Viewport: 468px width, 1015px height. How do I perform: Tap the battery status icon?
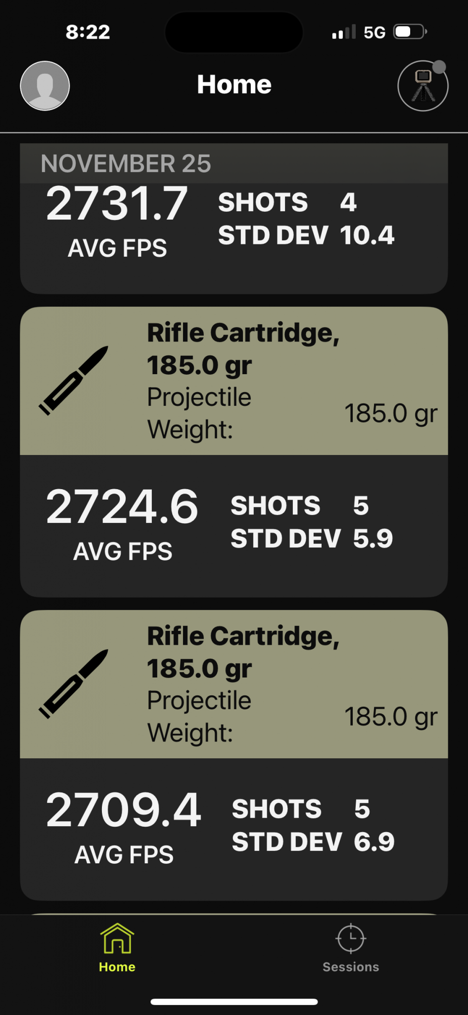point(410,32)
